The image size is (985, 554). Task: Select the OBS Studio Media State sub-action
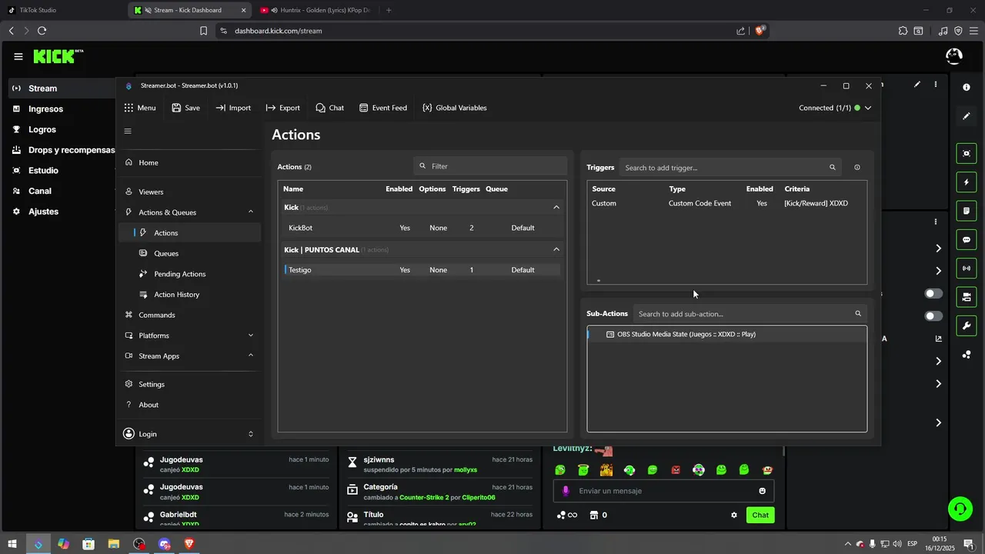[x=726, y=335]
